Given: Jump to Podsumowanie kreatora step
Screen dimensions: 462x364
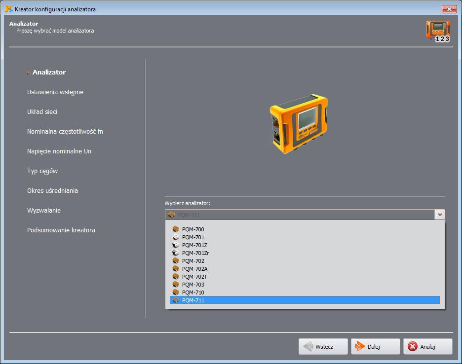Looking at the screenshot, I should (61, 230).
